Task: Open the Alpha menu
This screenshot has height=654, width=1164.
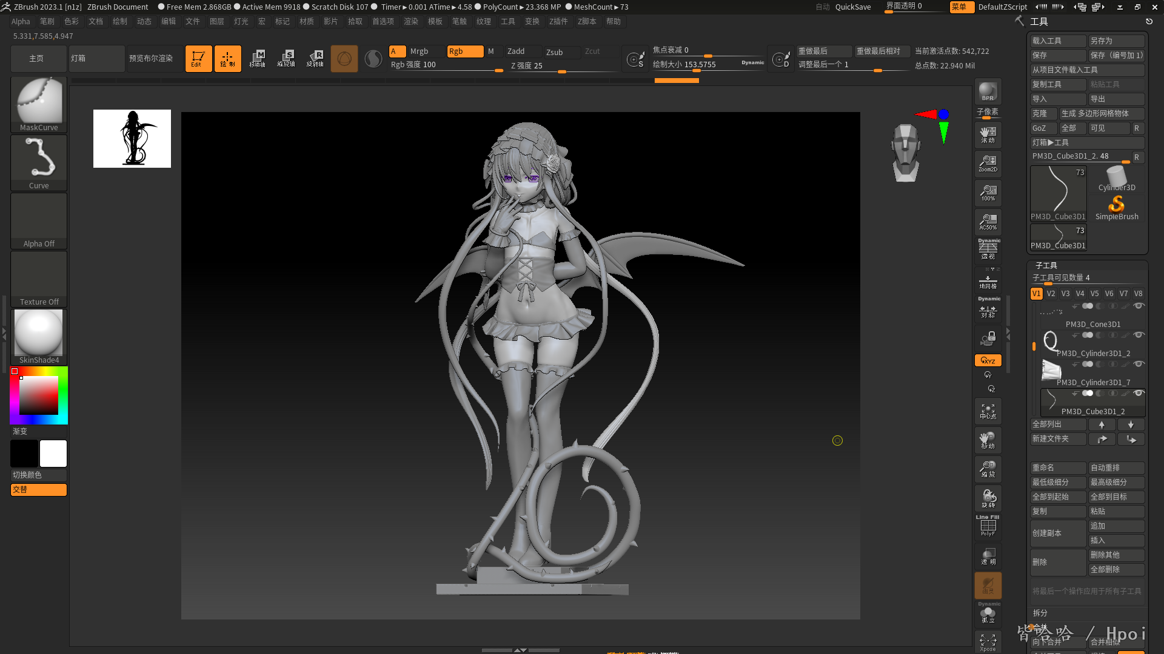Action: click(21, 21)
